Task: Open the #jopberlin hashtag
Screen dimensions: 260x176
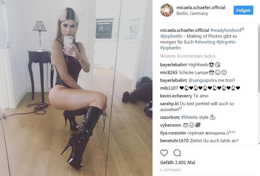Action: coord(170,48)
